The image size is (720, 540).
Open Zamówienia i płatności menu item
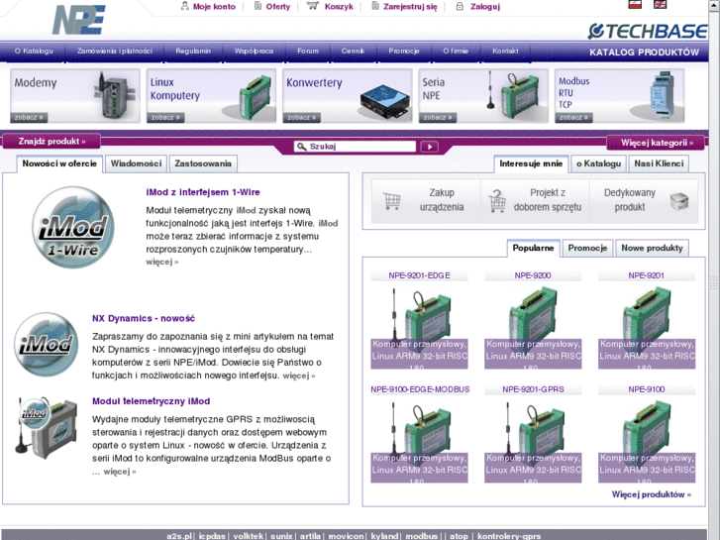click(x=115, y=51)
